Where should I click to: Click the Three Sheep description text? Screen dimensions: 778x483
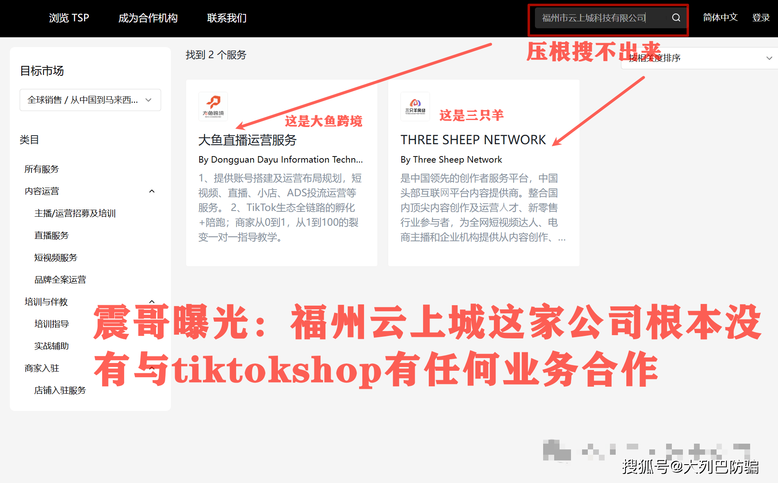pos(483,208)
